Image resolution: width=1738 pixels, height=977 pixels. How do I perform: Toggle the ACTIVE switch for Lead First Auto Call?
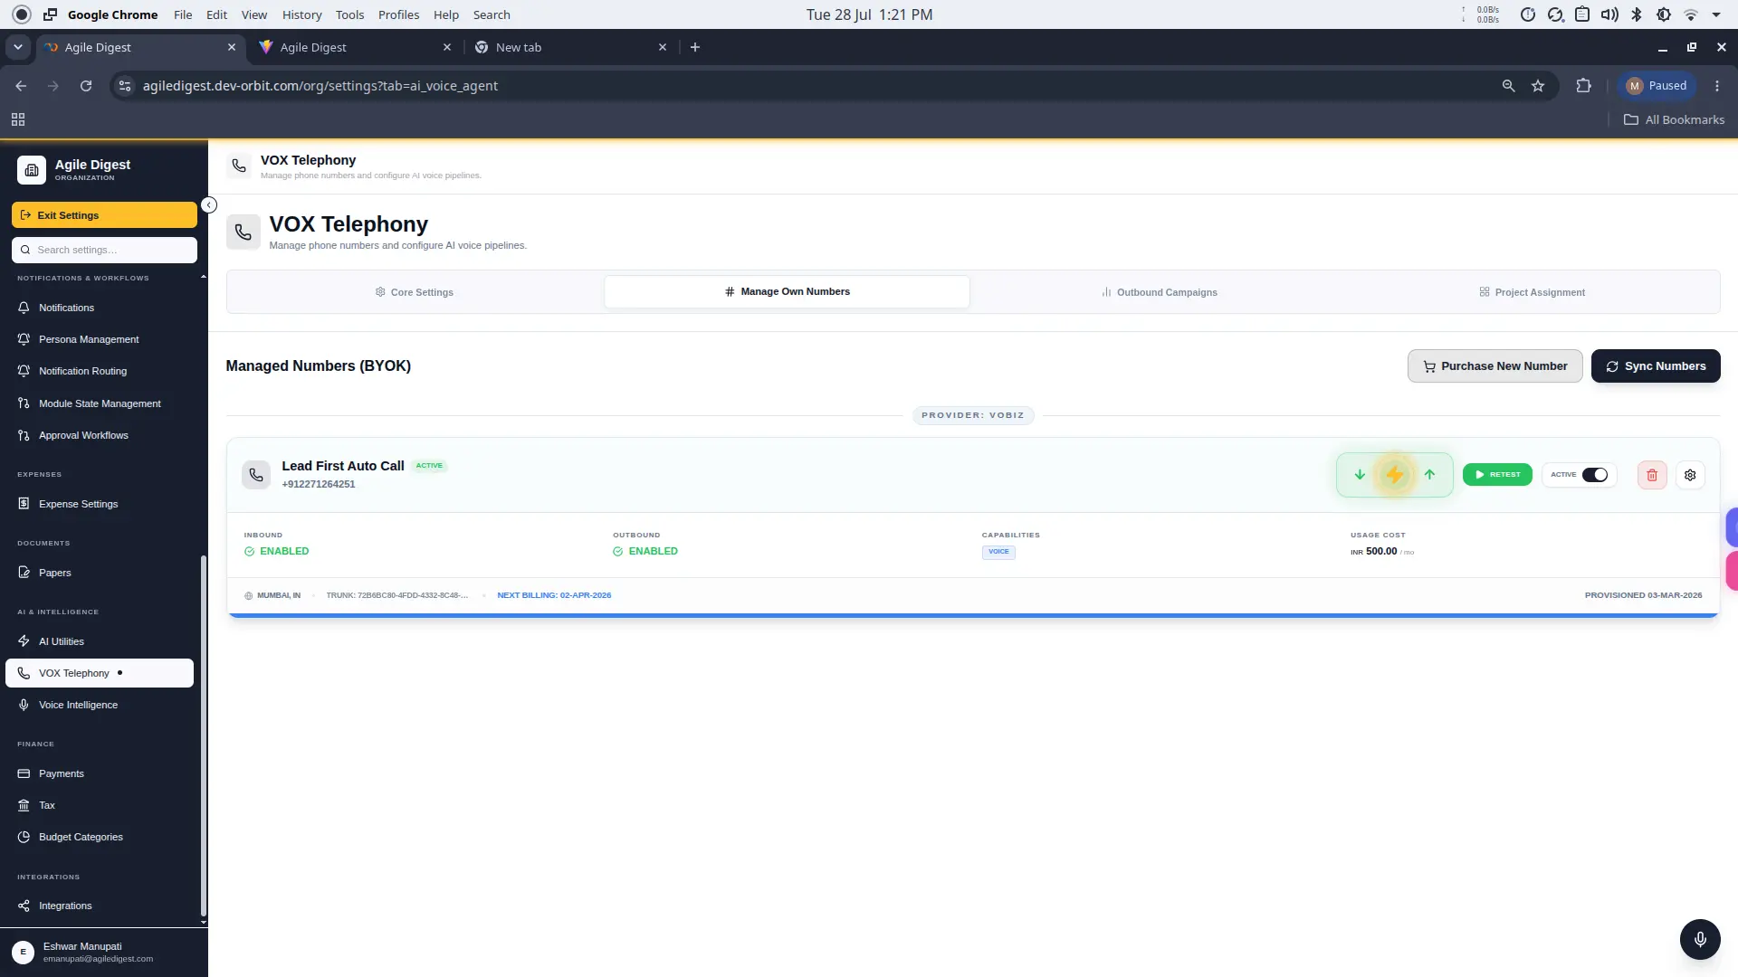pos(1595,475)
